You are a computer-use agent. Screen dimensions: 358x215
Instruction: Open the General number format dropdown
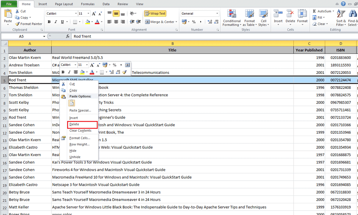coord(217,14)
